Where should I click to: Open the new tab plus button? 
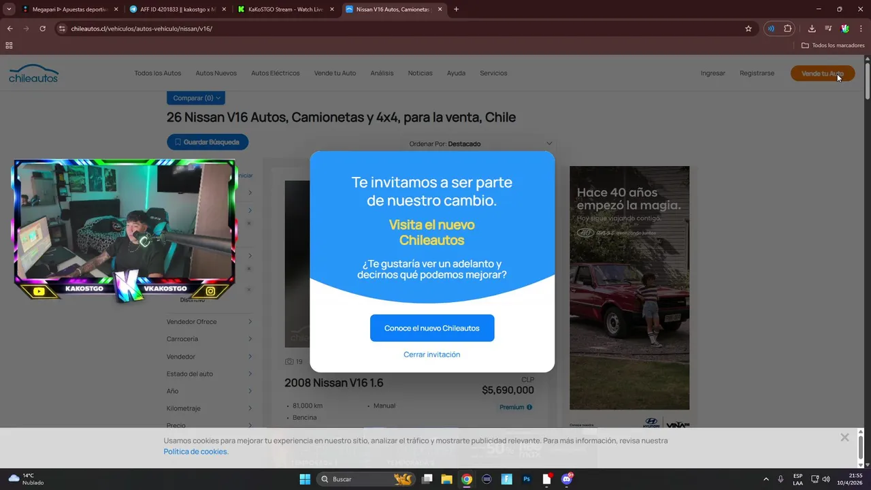(x=456, y=10)
